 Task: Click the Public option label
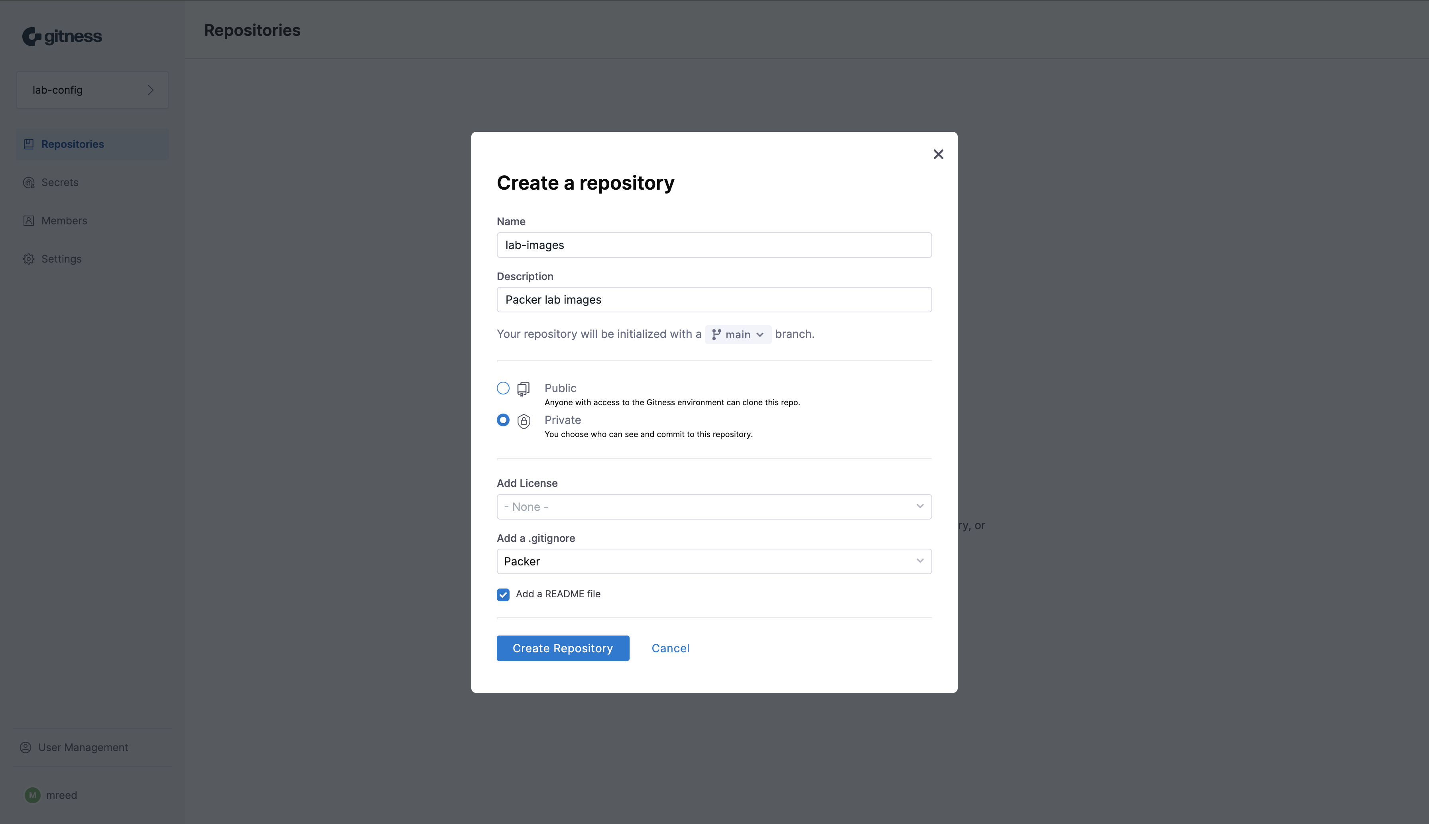pos(560,388)
